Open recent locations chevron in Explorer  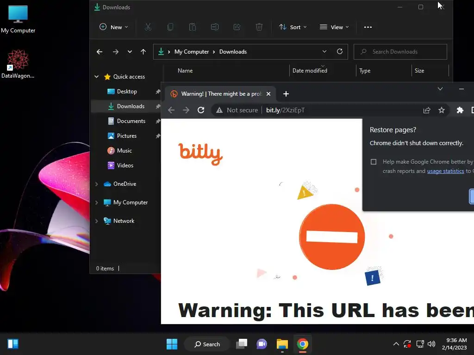pyautogui.click(x=130, y=52)
